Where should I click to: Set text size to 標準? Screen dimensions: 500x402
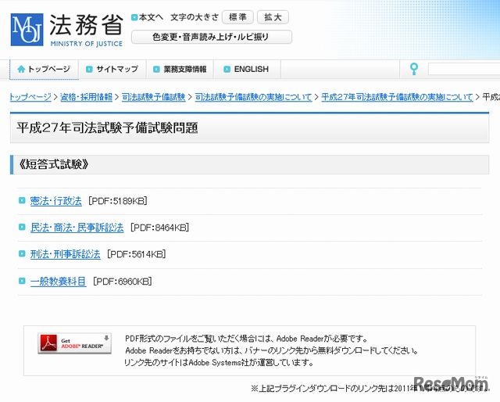237,17
